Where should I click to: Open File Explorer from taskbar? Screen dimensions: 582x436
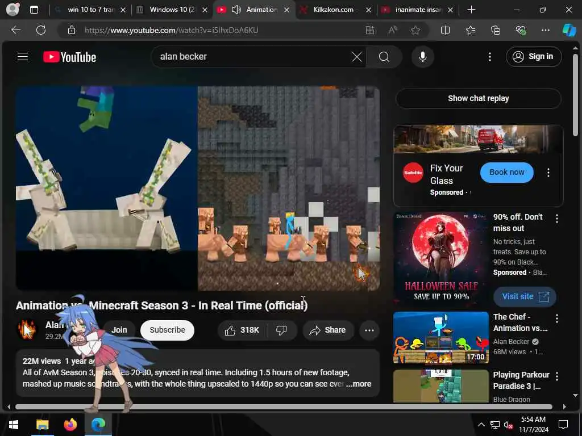point(42,424)
